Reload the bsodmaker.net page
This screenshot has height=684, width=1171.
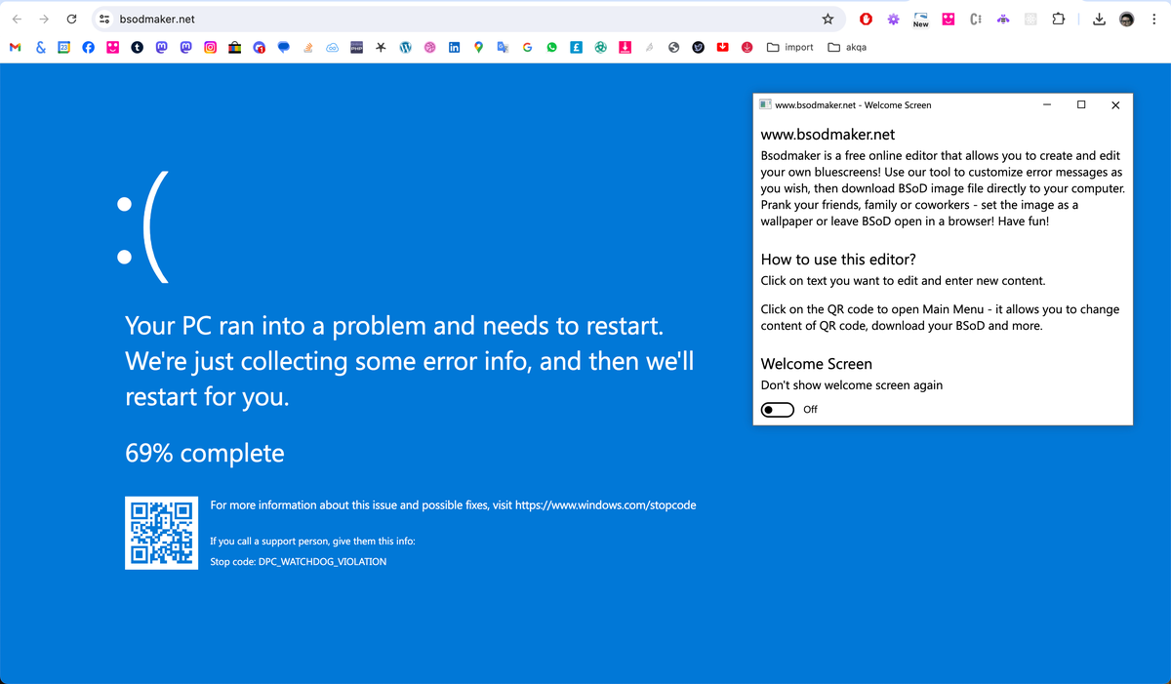(71, 19)
